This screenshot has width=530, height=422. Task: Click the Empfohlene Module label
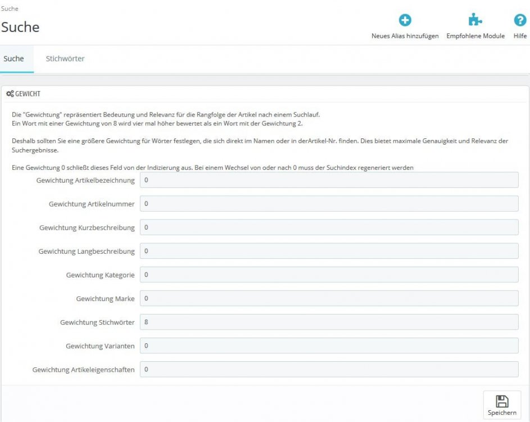coord(475,36)
